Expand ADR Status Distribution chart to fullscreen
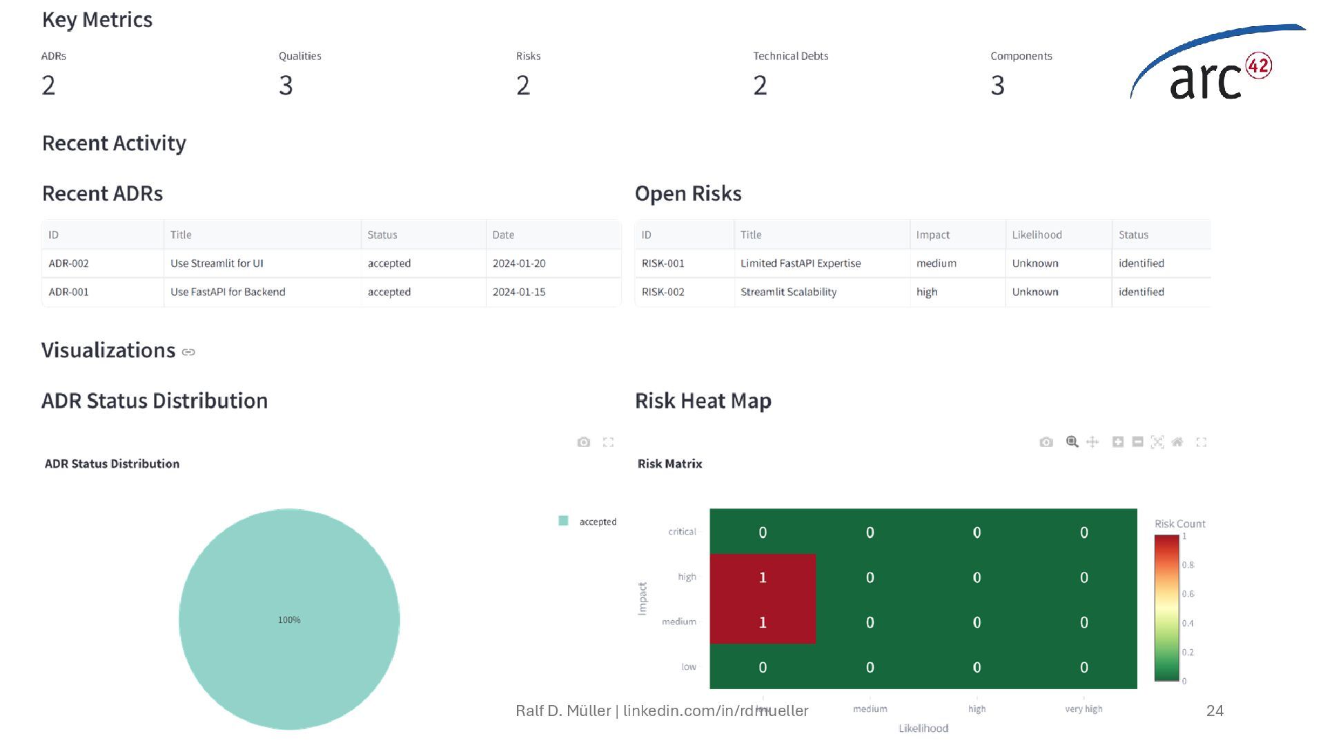The width and height of the screenshot is (1325, 745). point(608,442)
